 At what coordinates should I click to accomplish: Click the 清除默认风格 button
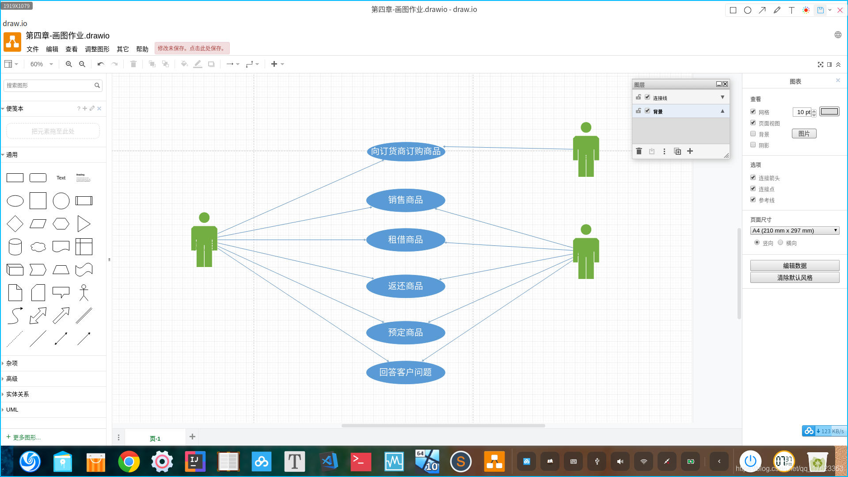(x=795, y=278)
